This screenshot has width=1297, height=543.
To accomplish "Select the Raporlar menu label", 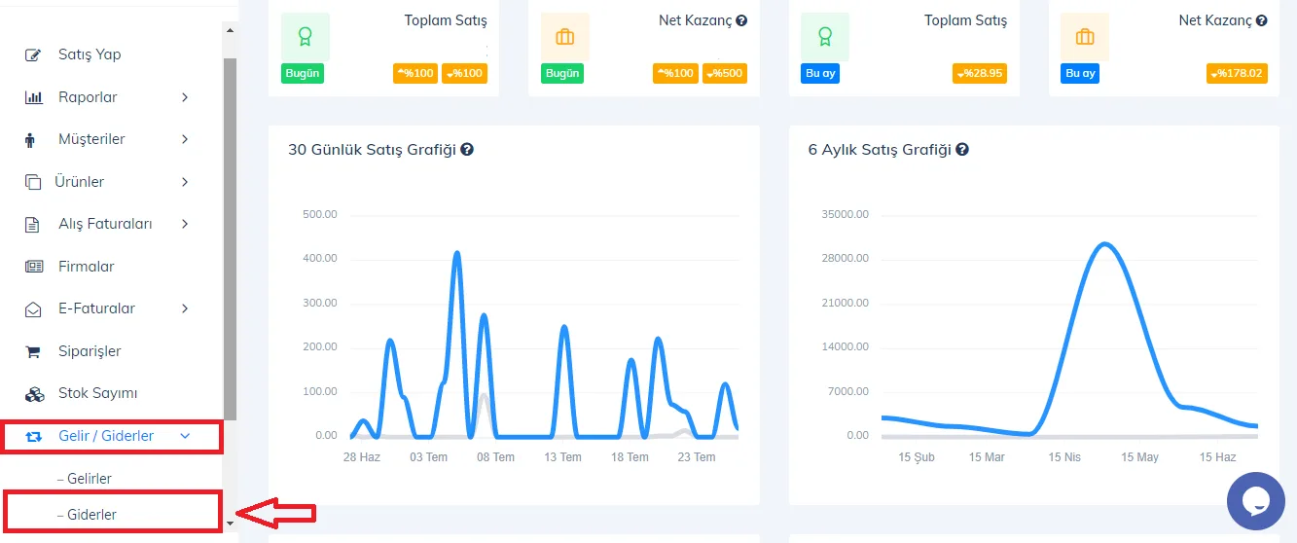I will pyautogui.click(x=88, y=97).
